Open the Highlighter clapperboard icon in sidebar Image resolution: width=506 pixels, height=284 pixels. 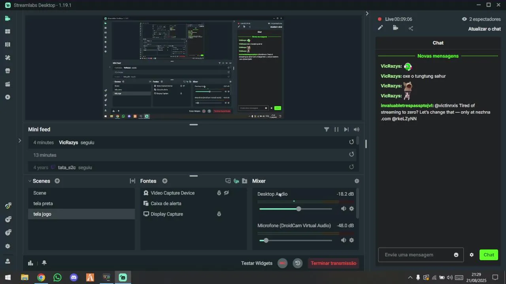click(8, 84)
